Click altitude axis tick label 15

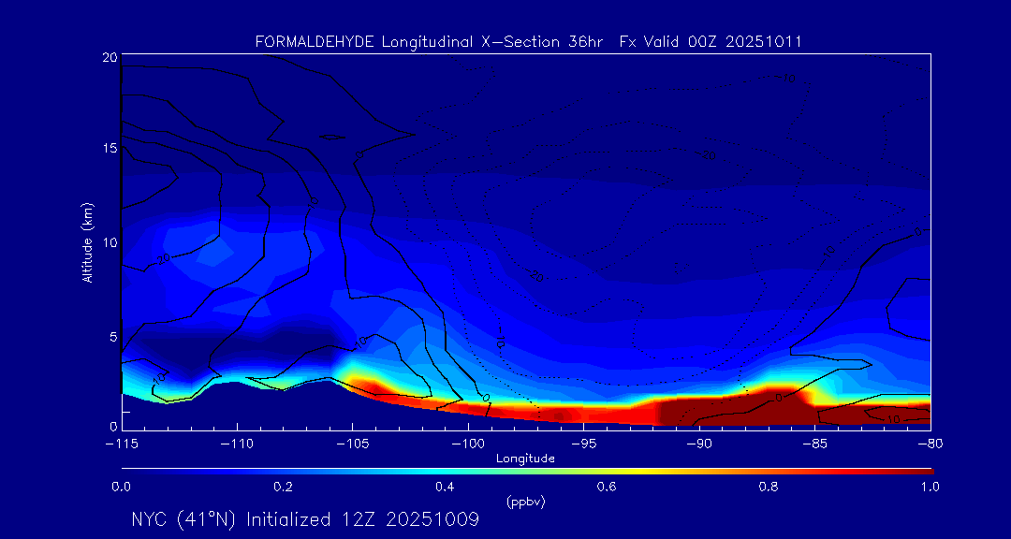pos(109,148)
